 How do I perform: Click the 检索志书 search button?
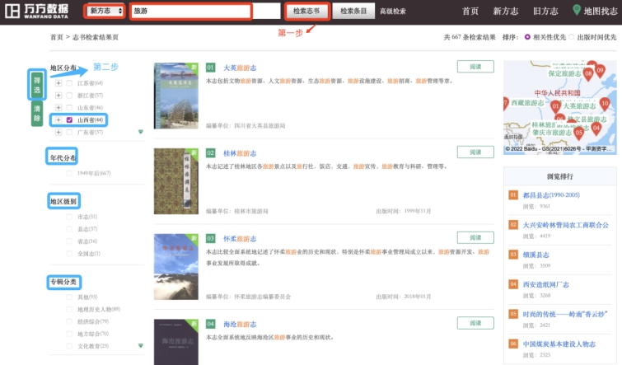308,12
